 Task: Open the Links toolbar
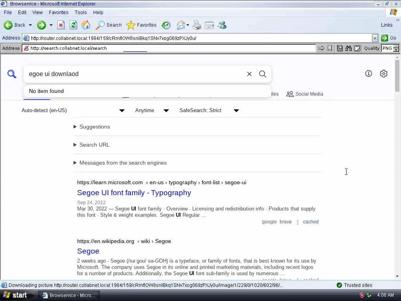point(387,25)
